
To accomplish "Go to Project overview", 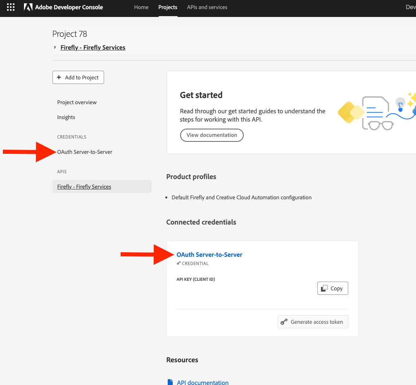I will click(x=76, y=102).
